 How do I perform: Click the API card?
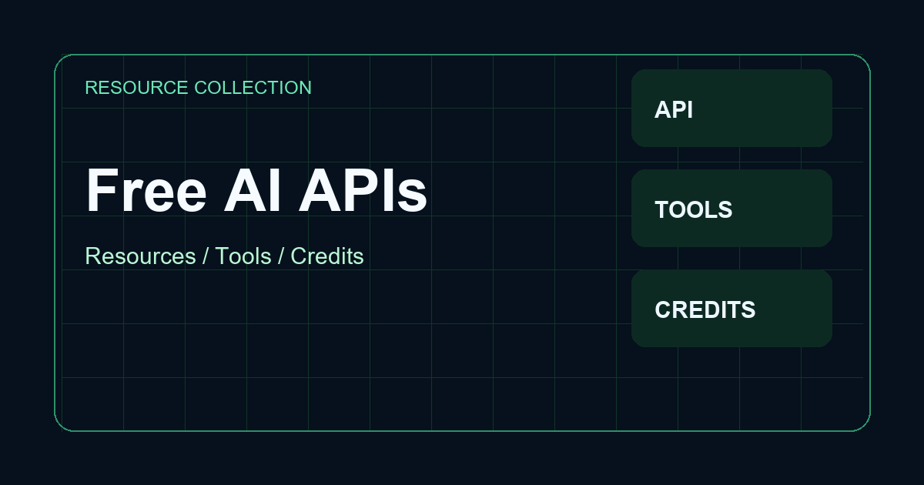pos(731,108)
